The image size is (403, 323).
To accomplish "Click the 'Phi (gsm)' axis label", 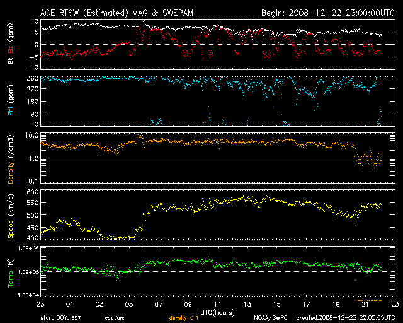I will coord(11,101).
